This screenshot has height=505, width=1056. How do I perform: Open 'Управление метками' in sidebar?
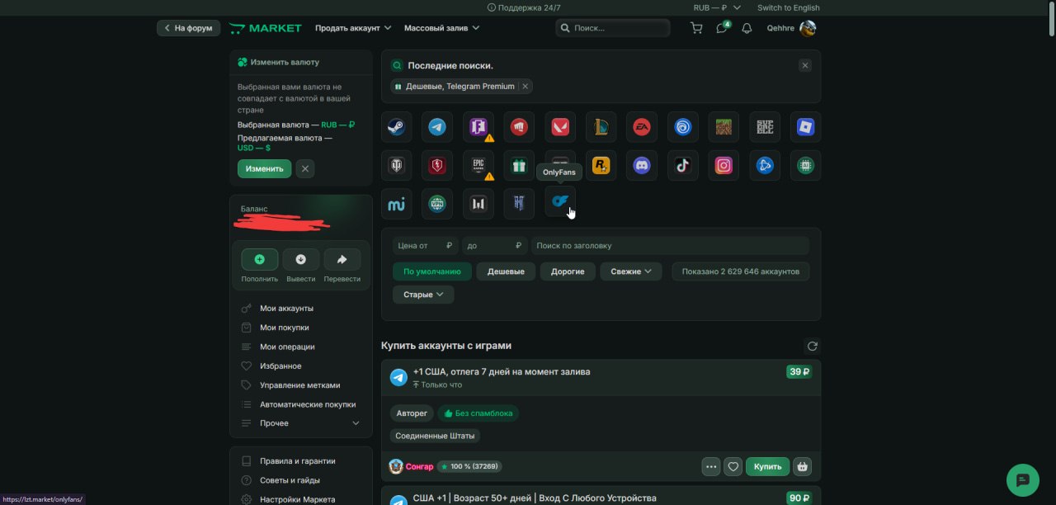300,385
